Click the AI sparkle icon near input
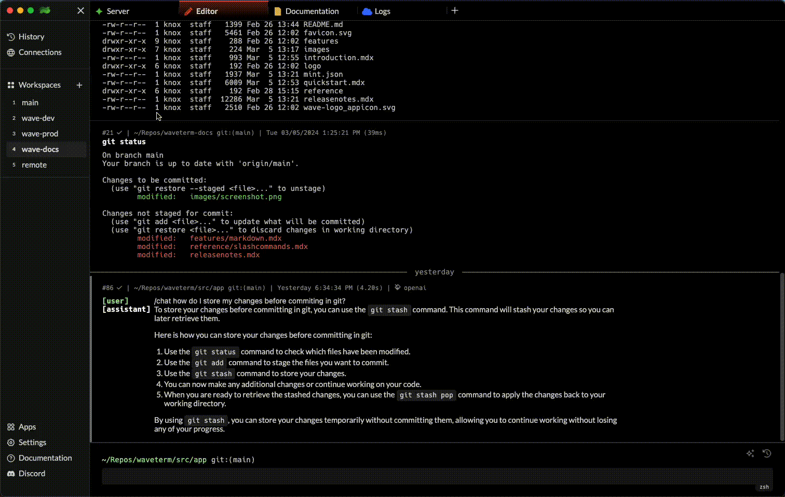Image resolution: width=785 pixels, height=497 pixels. click(750, 453)
